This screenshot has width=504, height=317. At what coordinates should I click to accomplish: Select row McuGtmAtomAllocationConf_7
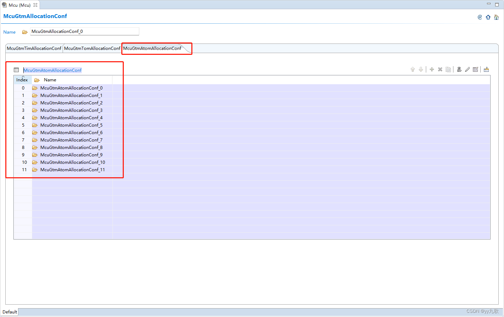252,140
